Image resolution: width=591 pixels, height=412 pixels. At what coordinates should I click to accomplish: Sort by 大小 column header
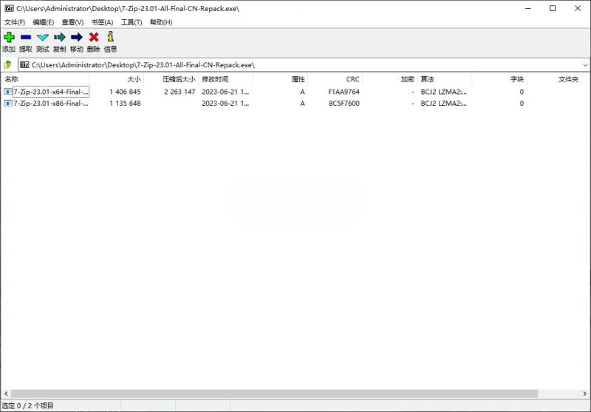tap(117, 79)
